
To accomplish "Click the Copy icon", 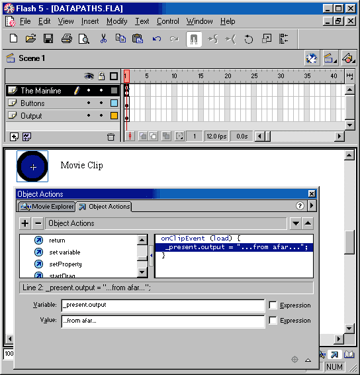I will click(x=120, y=38).
